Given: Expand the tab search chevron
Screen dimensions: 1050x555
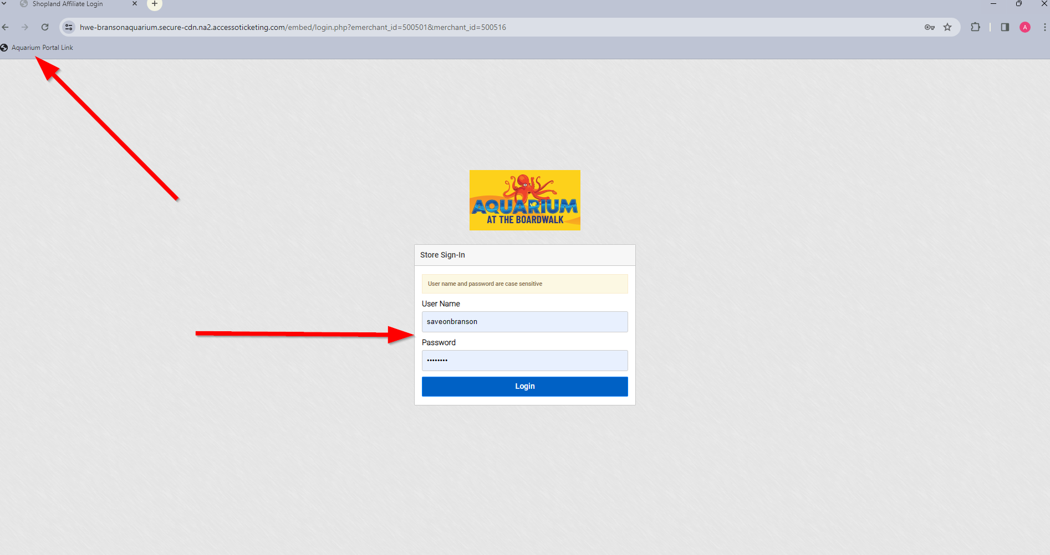Looking at the screenshot, I should [x=4, y=4].
